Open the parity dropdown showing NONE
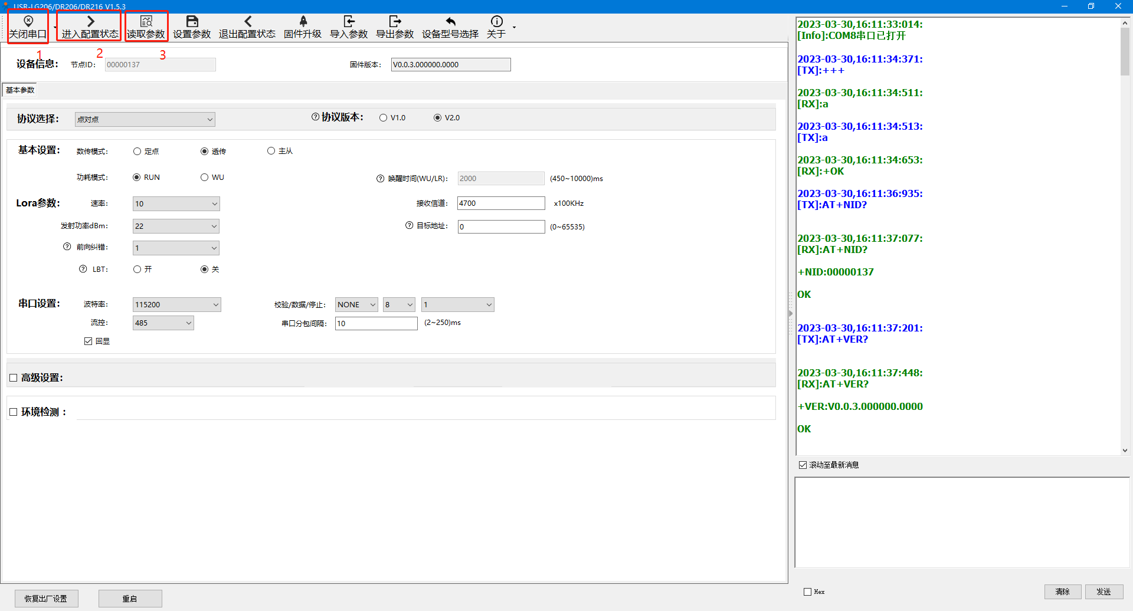The height and width of the screenshot is (611, 1133). [x=356, y=304]
